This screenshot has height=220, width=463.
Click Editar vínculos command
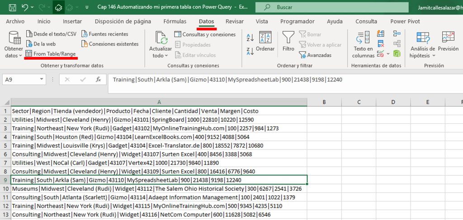[x=195, y=55]
